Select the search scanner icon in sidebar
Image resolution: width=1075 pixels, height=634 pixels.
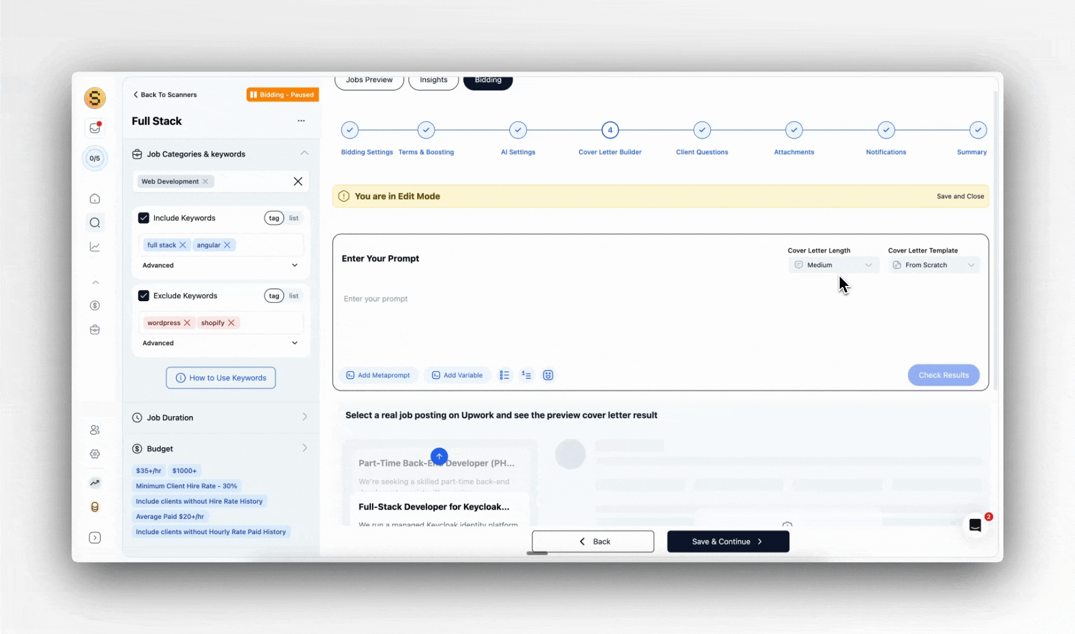point(94,222)
